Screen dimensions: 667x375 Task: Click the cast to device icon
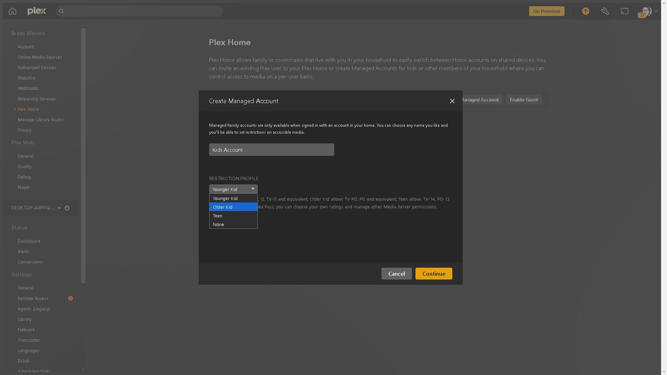[x=624, y=11]
